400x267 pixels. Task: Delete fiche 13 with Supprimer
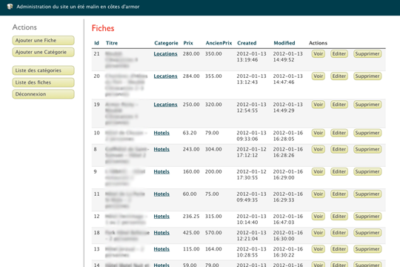(x=367, y=249)
